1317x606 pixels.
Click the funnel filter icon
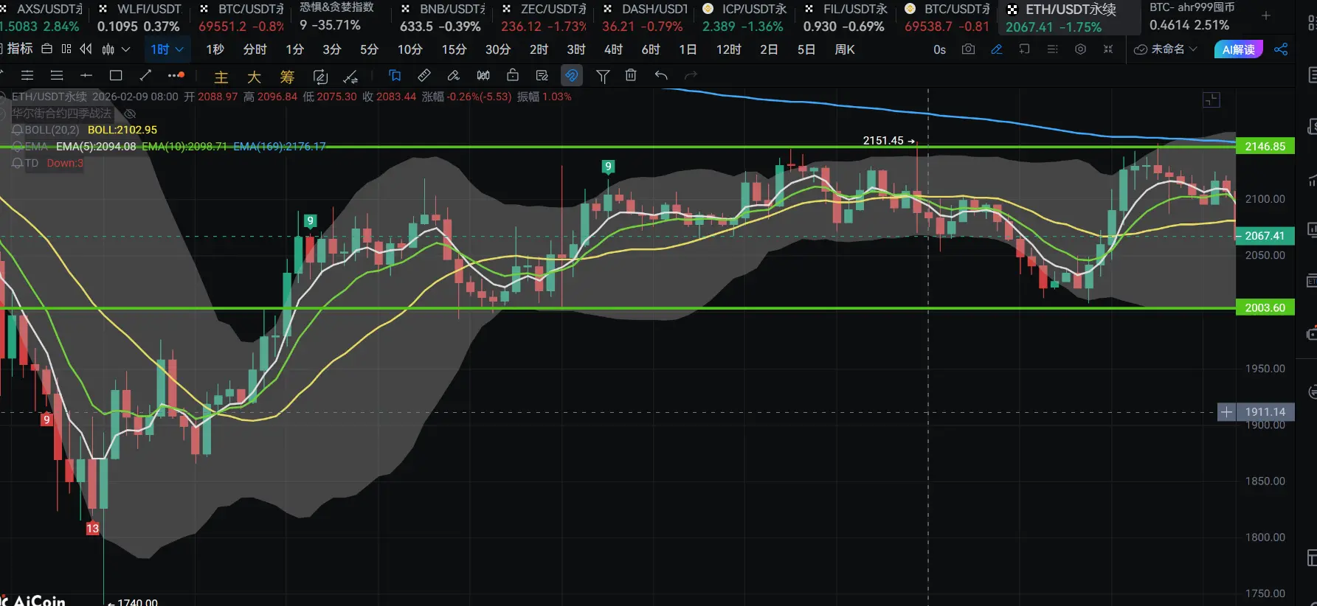(603, 76)
